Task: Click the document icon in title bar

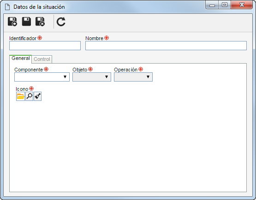Action: (x=7, y=7)
